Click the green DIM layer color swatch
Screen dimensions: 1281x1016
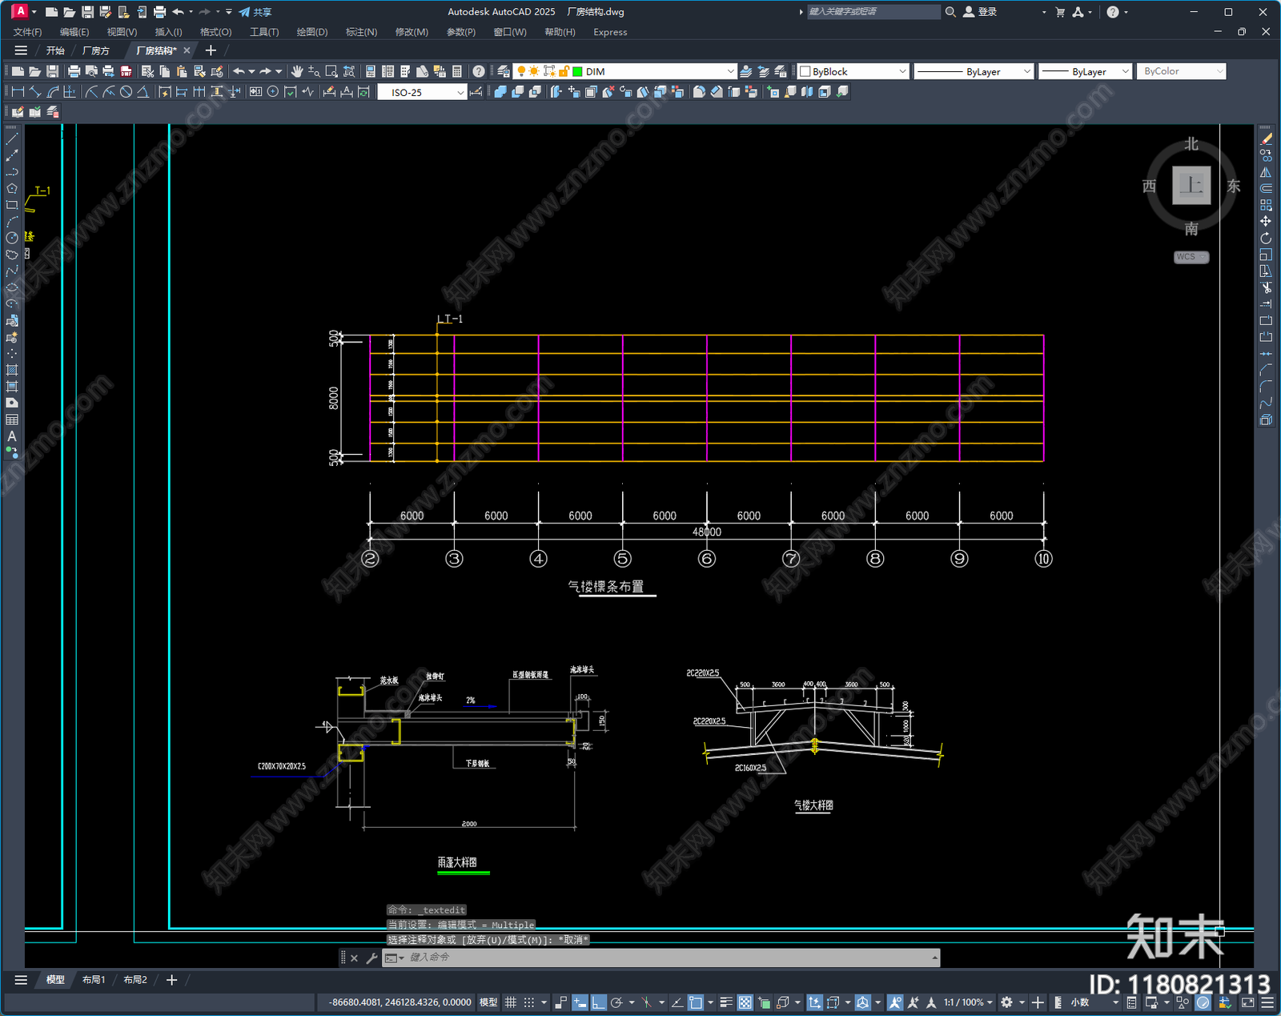[x=577, y=71]
